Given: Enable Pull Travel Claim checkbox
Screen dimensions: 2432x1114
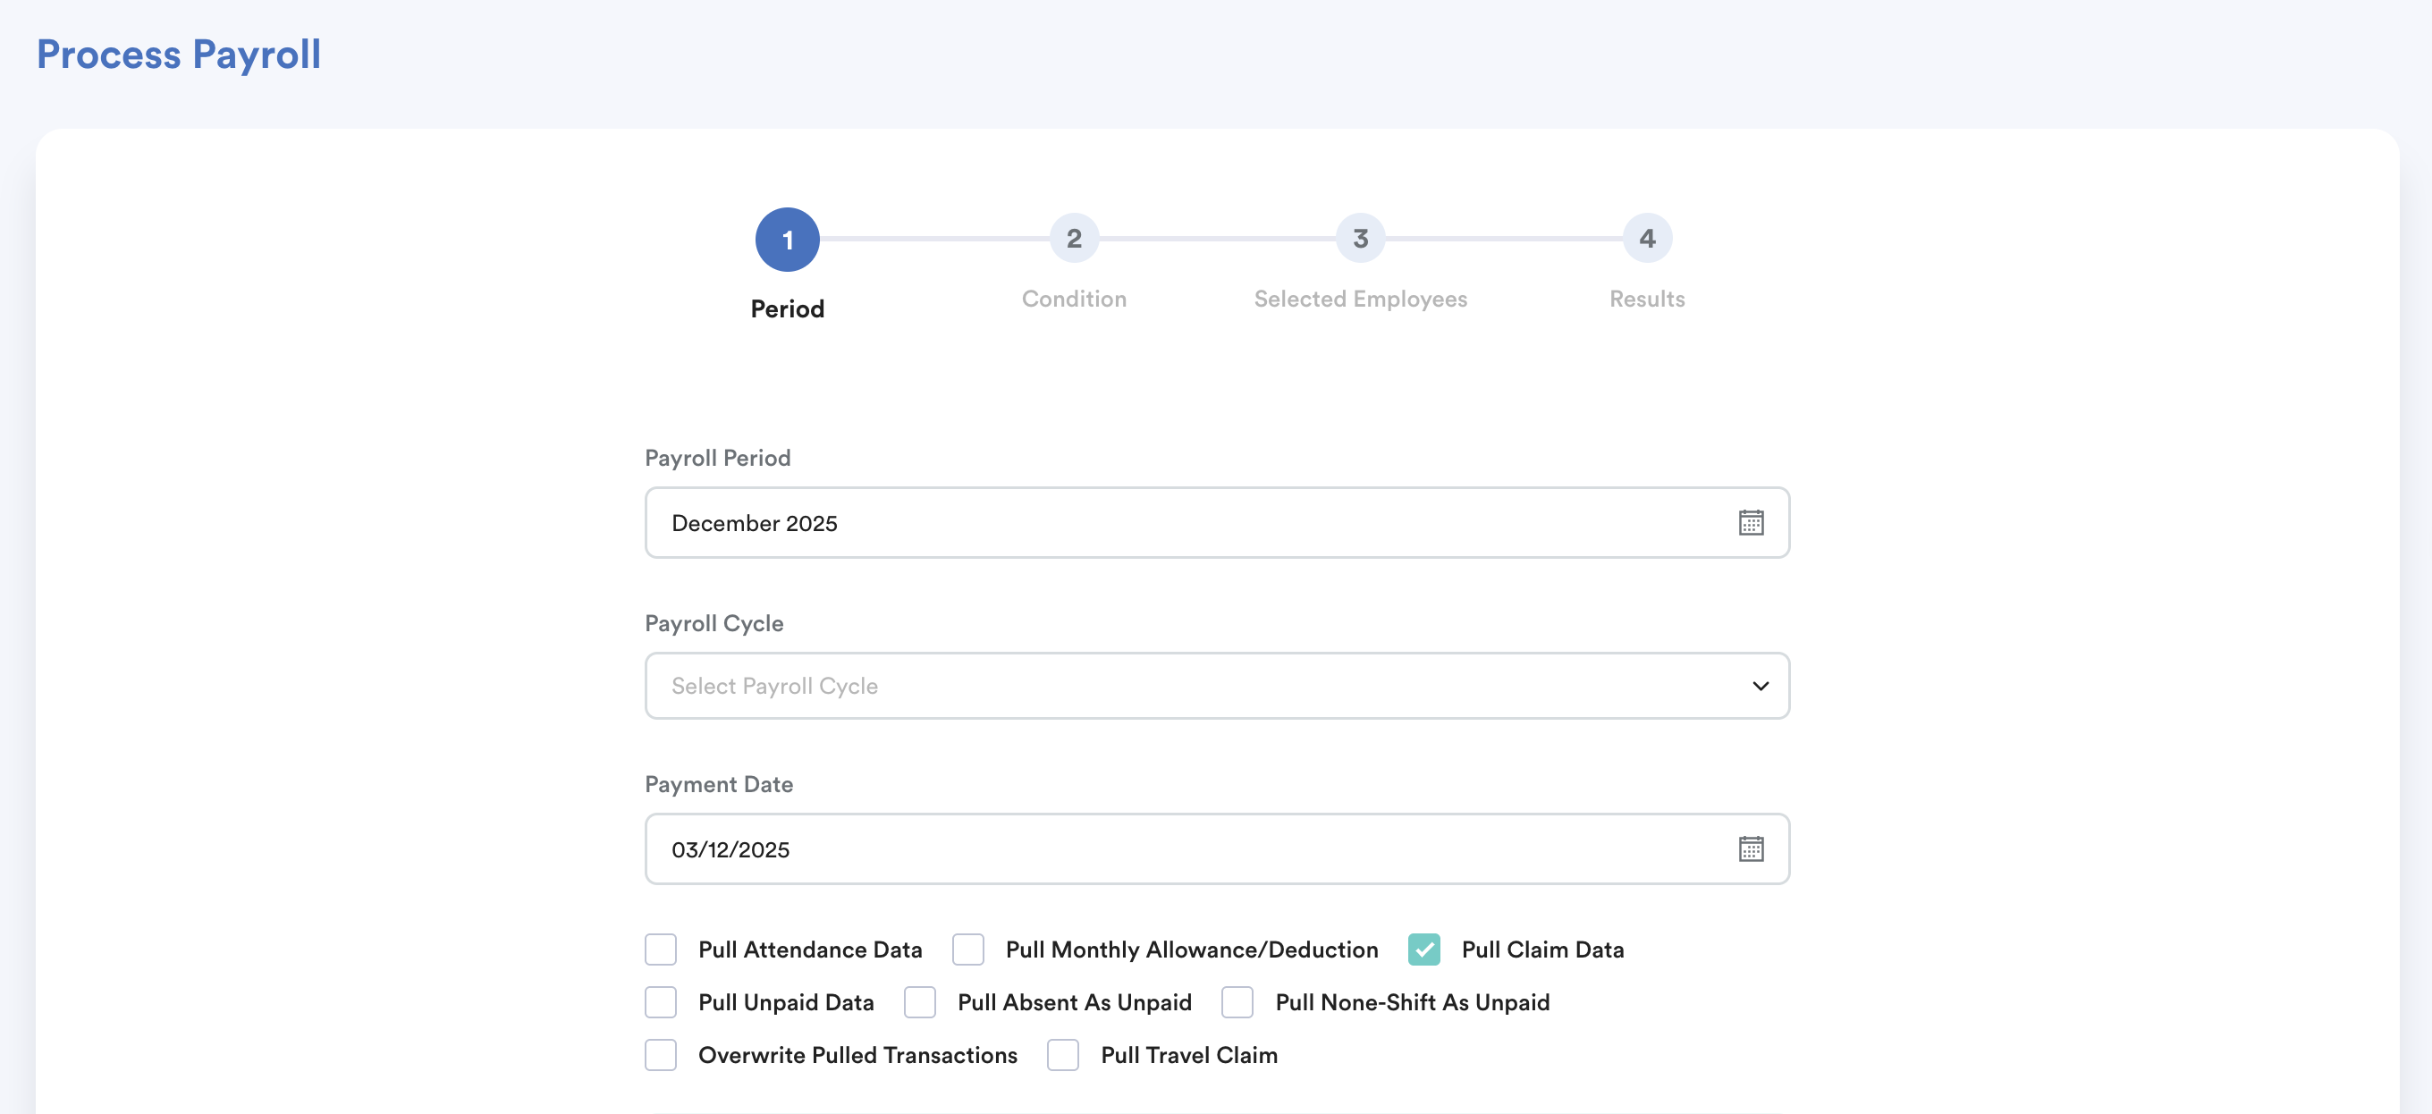Looking at the screenshot, I should (x=1063, y=1056).
